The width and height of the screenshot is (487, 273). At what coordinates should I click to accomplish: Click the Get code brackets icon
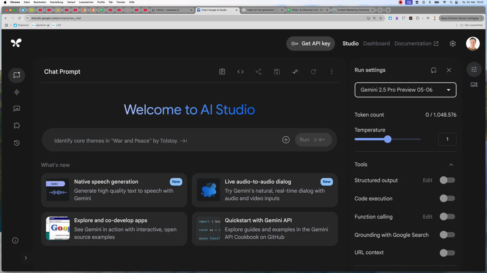click(x=240, y=72)
